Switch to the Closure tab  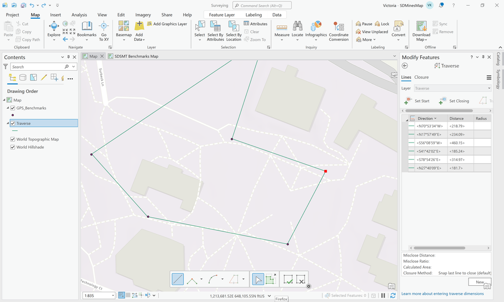point(421,77)
